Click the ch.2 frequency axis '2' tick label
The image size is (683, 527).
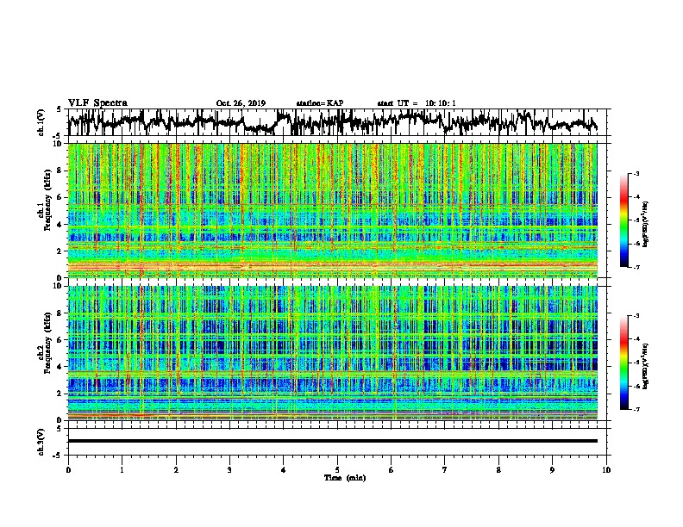click(x=60, y=394)
